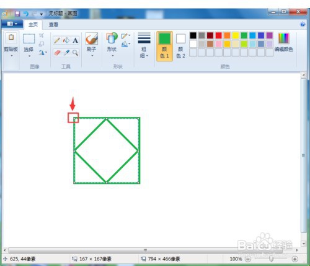Select the Text tool
310x266 pixels.
[x=75, y=40]
